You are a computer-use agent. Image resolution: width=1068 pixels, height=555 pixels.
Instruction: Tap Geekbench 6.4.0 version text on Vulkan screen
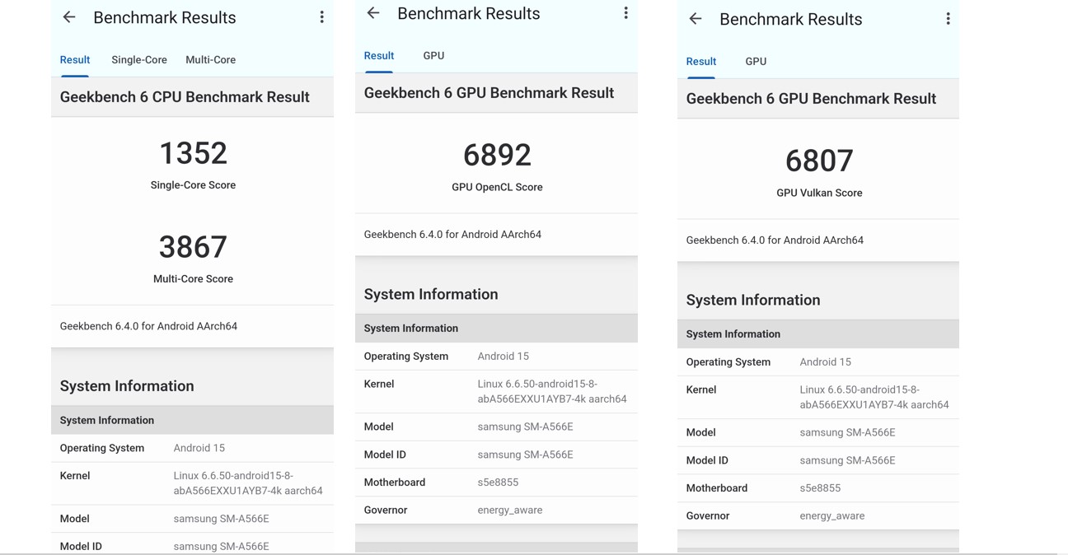pos(775,240)
